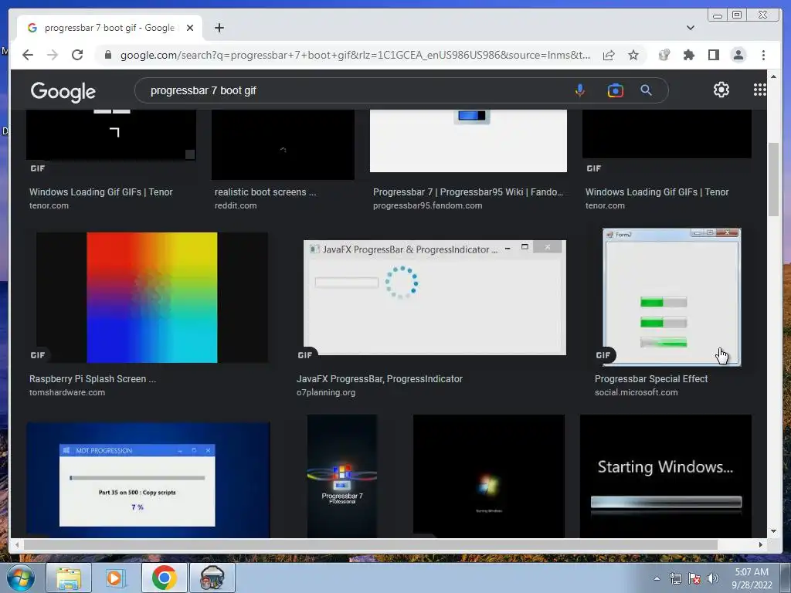
Task: Click the scroll right arrow
Action: click(761, 544)
